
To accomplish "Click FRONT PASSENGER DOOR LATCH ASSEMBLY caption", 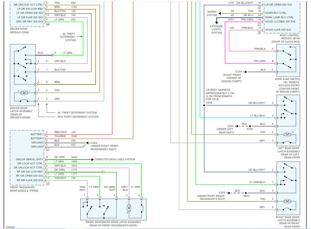I will click(x=113, y=224).
